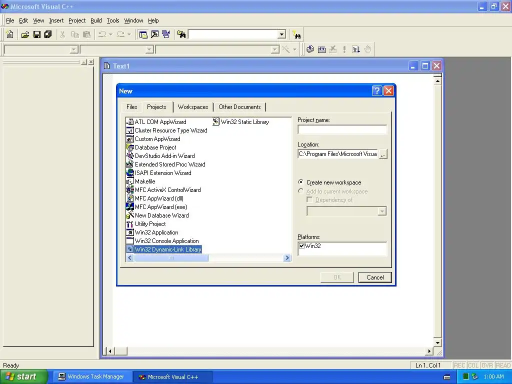Toggle the Output window icon
Image resolution: width=512 pixels, height=384 pixels.
154,34
